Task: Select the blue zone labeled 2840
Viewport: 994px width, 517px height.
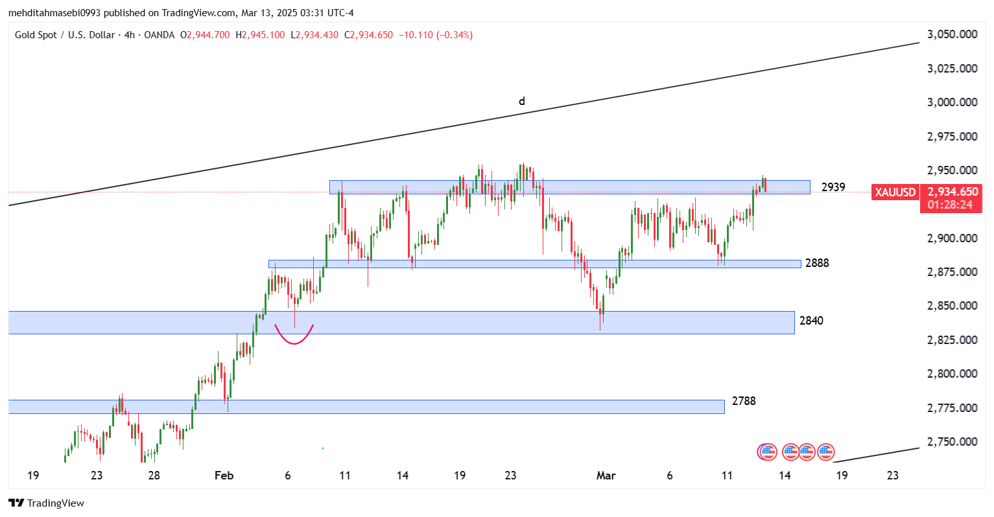Action: click(401, 323)
